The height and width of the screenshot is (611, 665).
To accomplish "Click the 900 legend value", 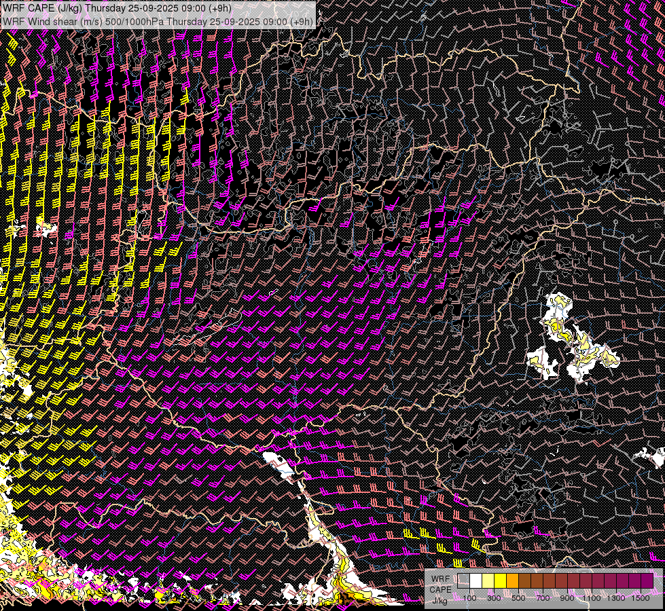I will (x=567, y=598).
